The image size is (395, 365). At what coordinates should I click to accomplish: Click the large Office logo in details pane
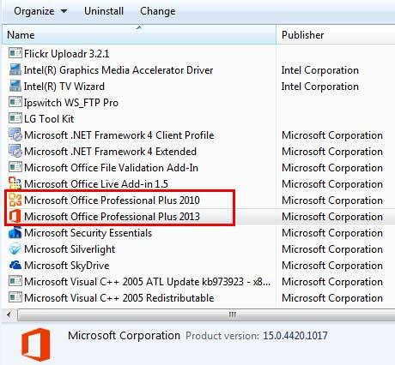(x=36, y=344)
